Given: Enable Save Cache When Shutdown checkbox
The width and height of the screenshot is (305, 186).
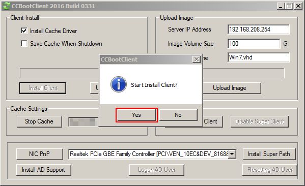Looking at the screenshot, I should 24,43.
